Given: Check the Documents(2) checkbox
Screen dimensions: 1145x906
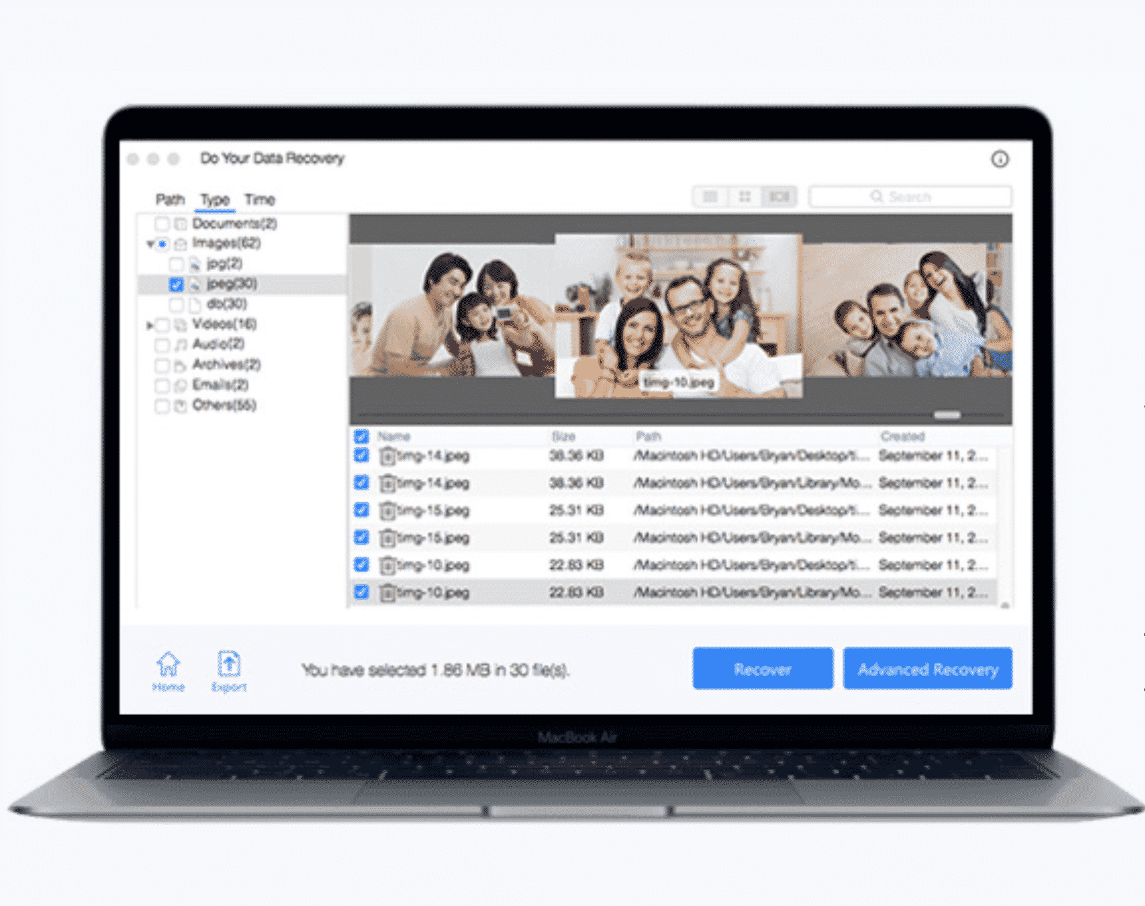Looking at the screenshot, I should pyautogui.click(x=162, y=224).
